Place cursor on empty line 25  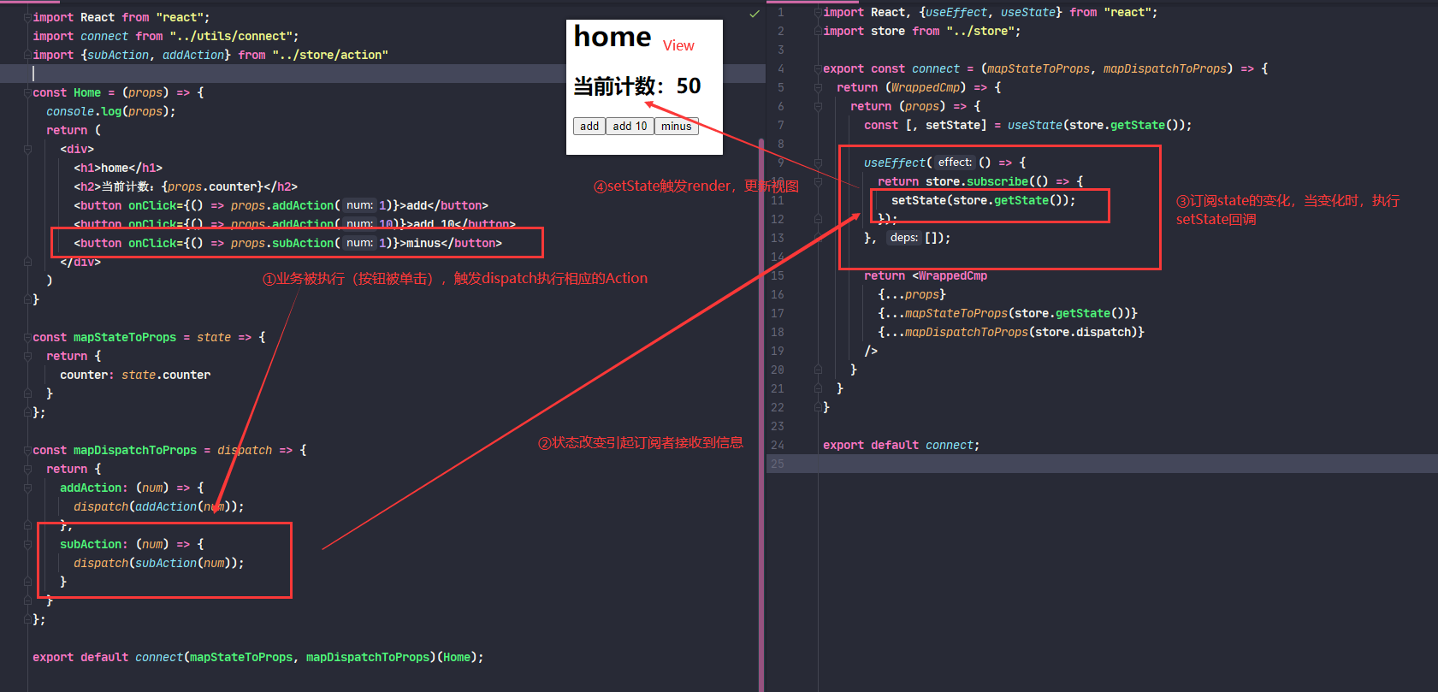click(x=1027, y=464)
